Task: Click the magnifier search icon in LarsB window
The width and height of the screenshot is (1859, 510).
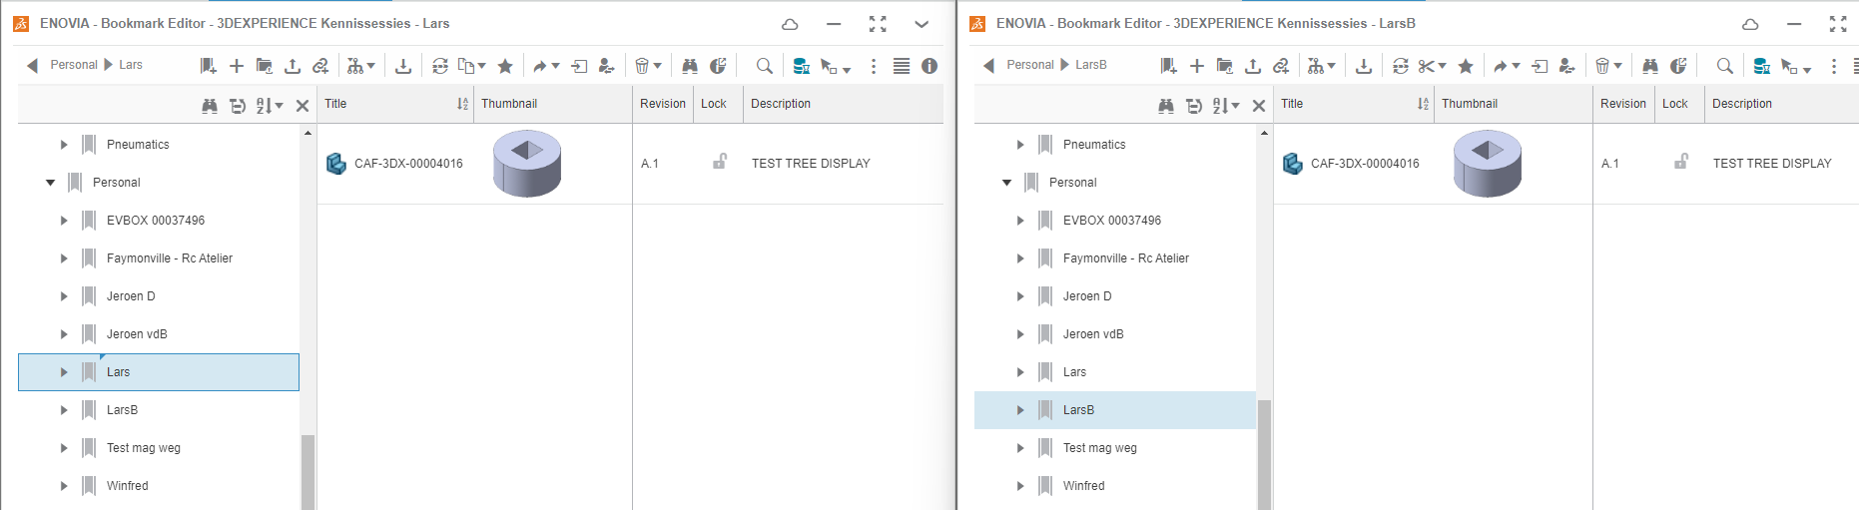Action: click(1724, 66)
